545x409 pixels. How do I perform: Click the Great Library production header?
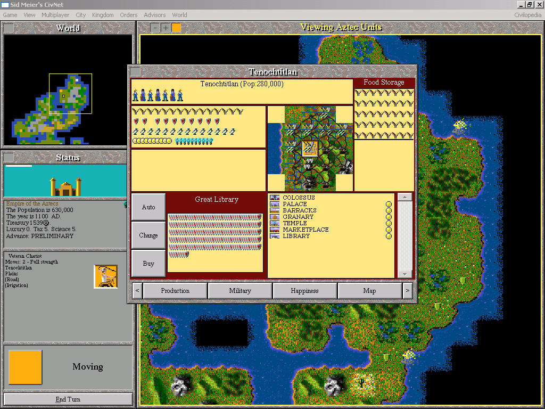217,199
